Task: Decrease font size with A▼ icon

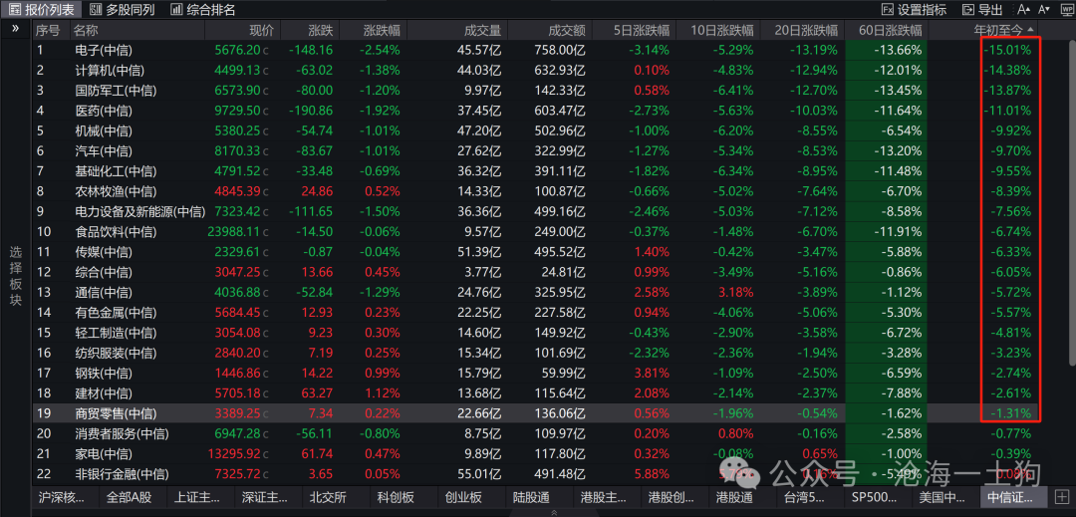Action: [1044, 10]
